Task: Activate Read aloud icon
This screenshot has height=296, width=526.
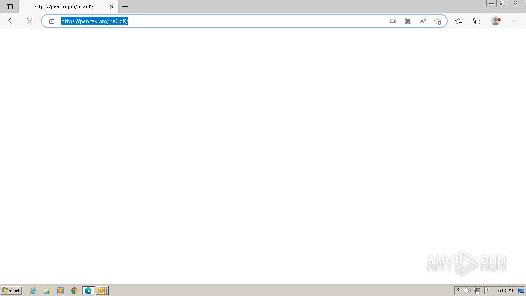Action: click(x=423, y=21)
